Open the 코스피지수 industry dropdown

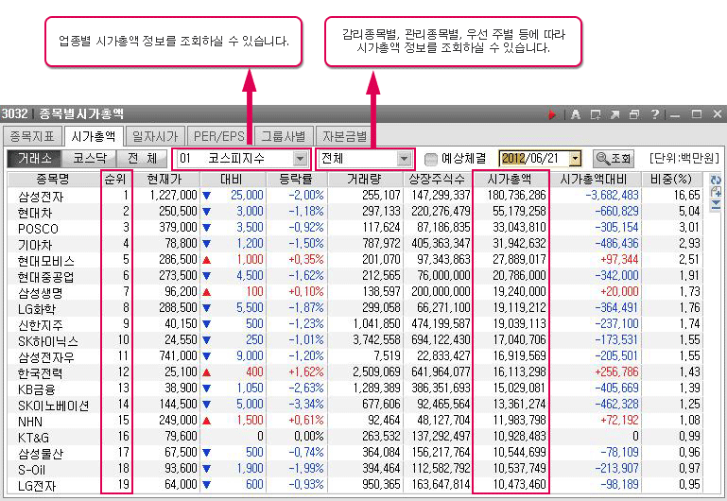point(301,159)
